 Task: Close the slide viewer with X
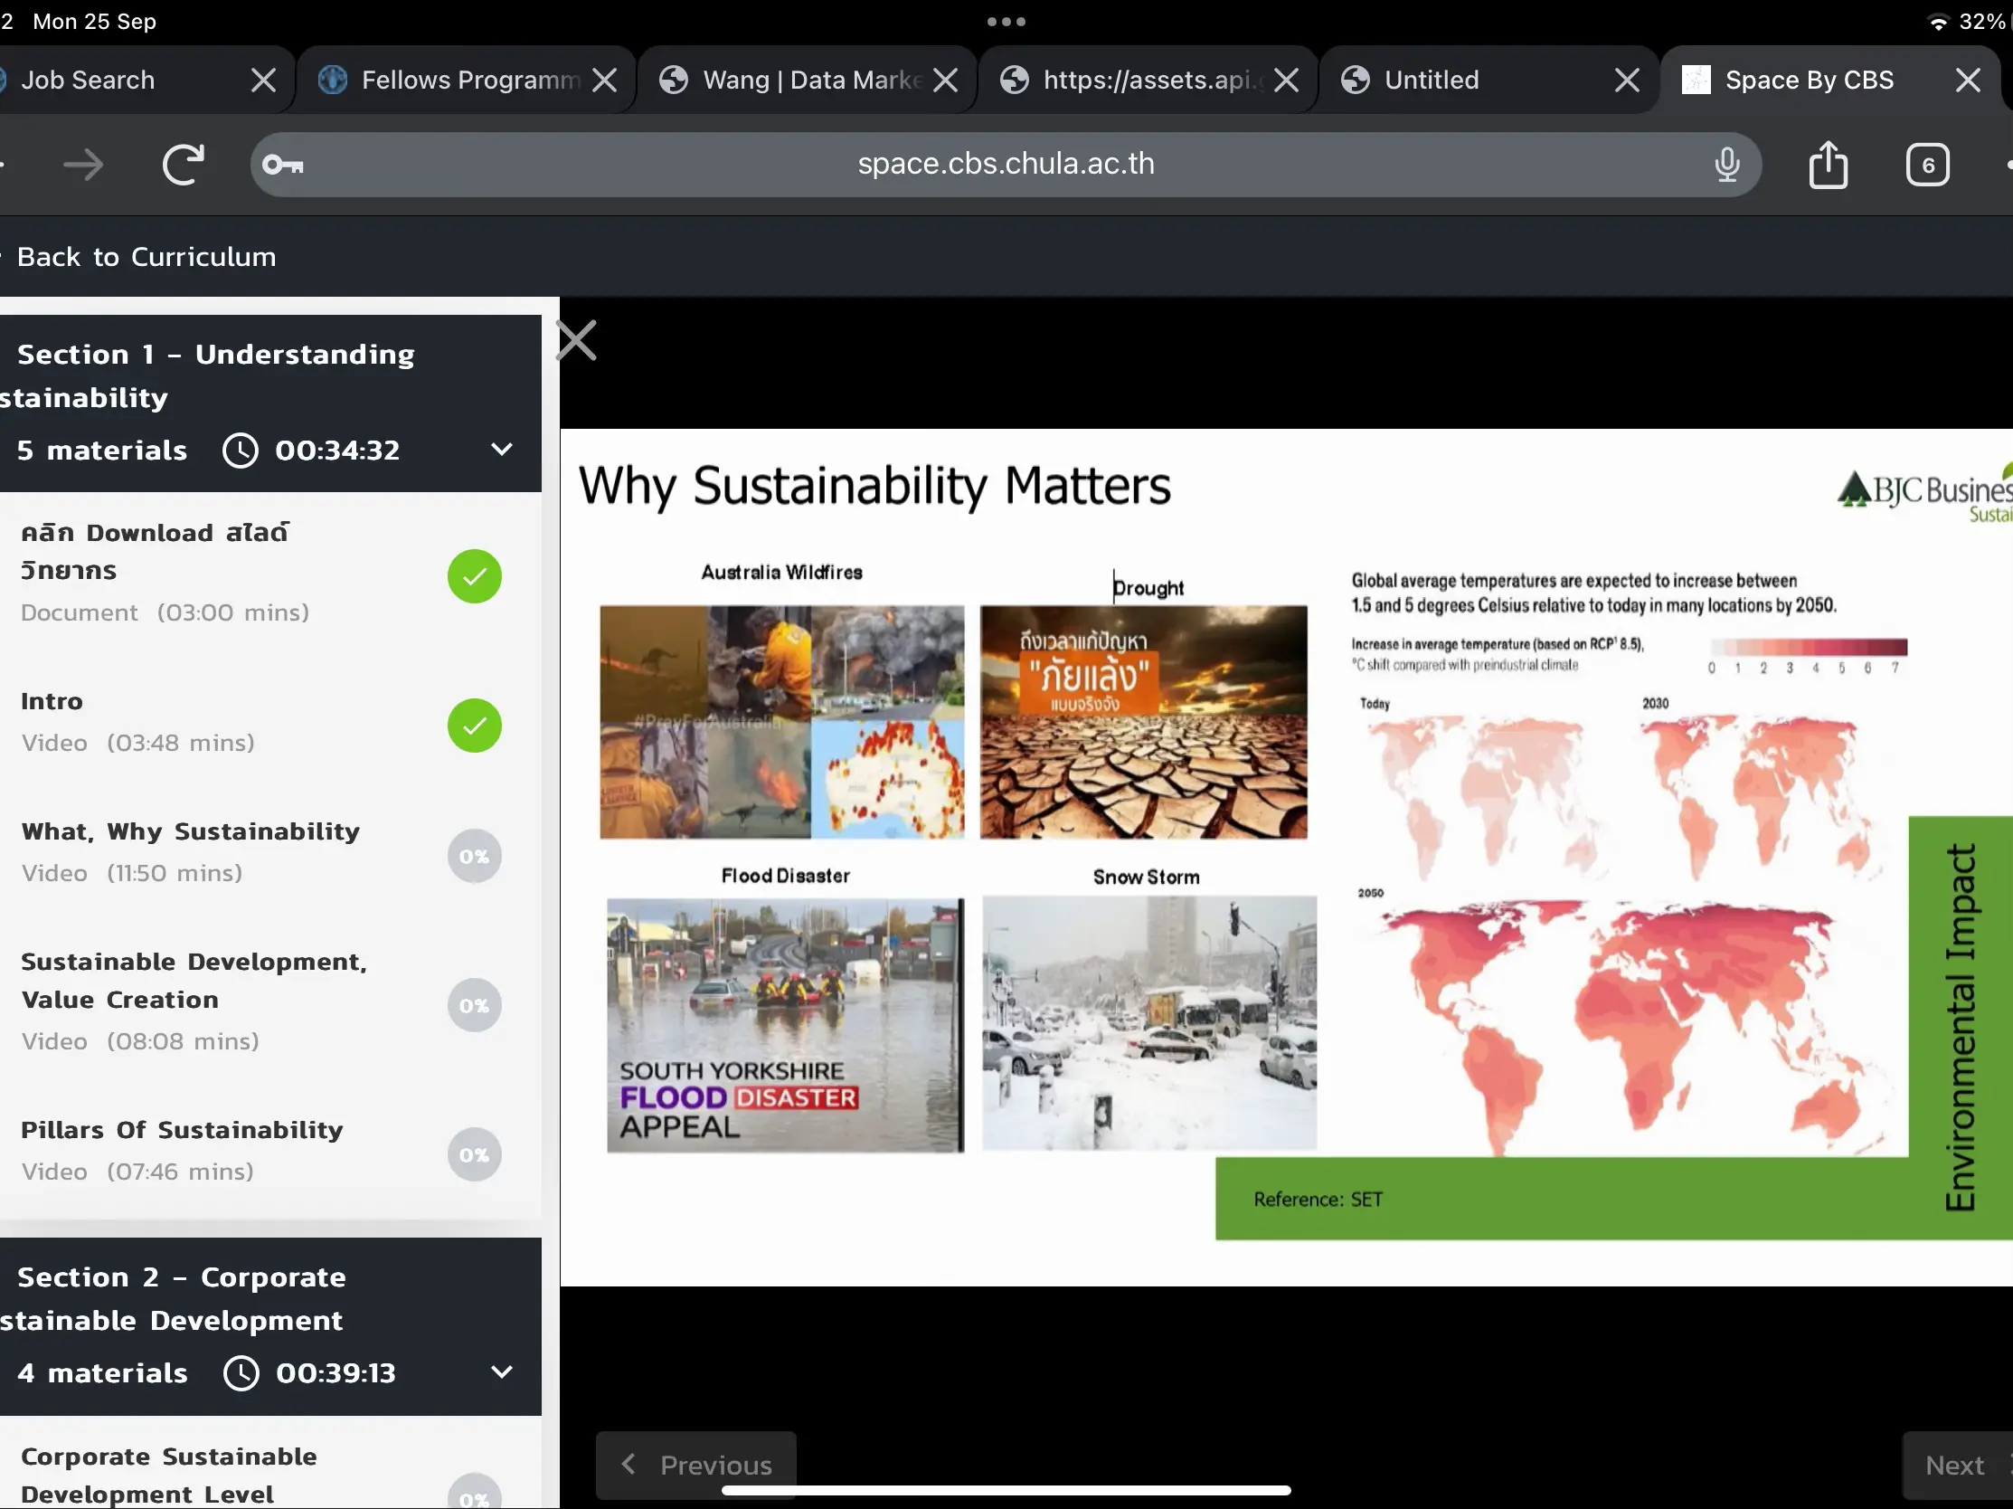[x=576, y=340]
